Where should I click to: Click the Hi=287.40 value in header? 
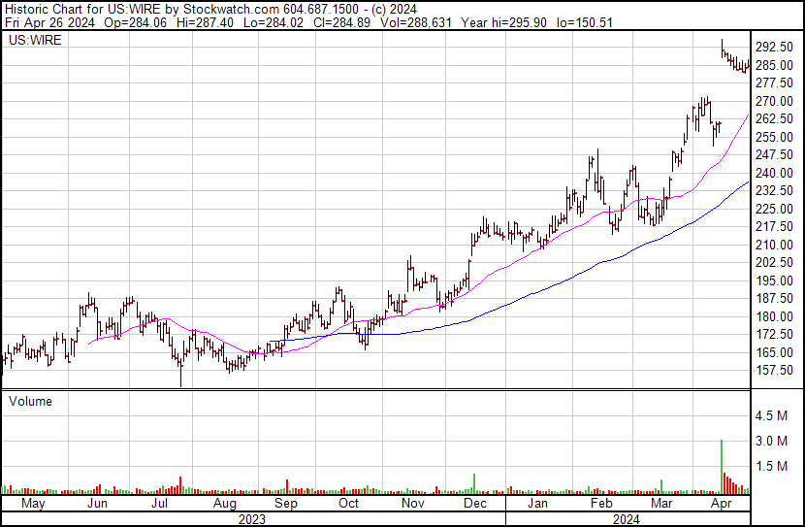pyautogui.click(x=205, y=22)
